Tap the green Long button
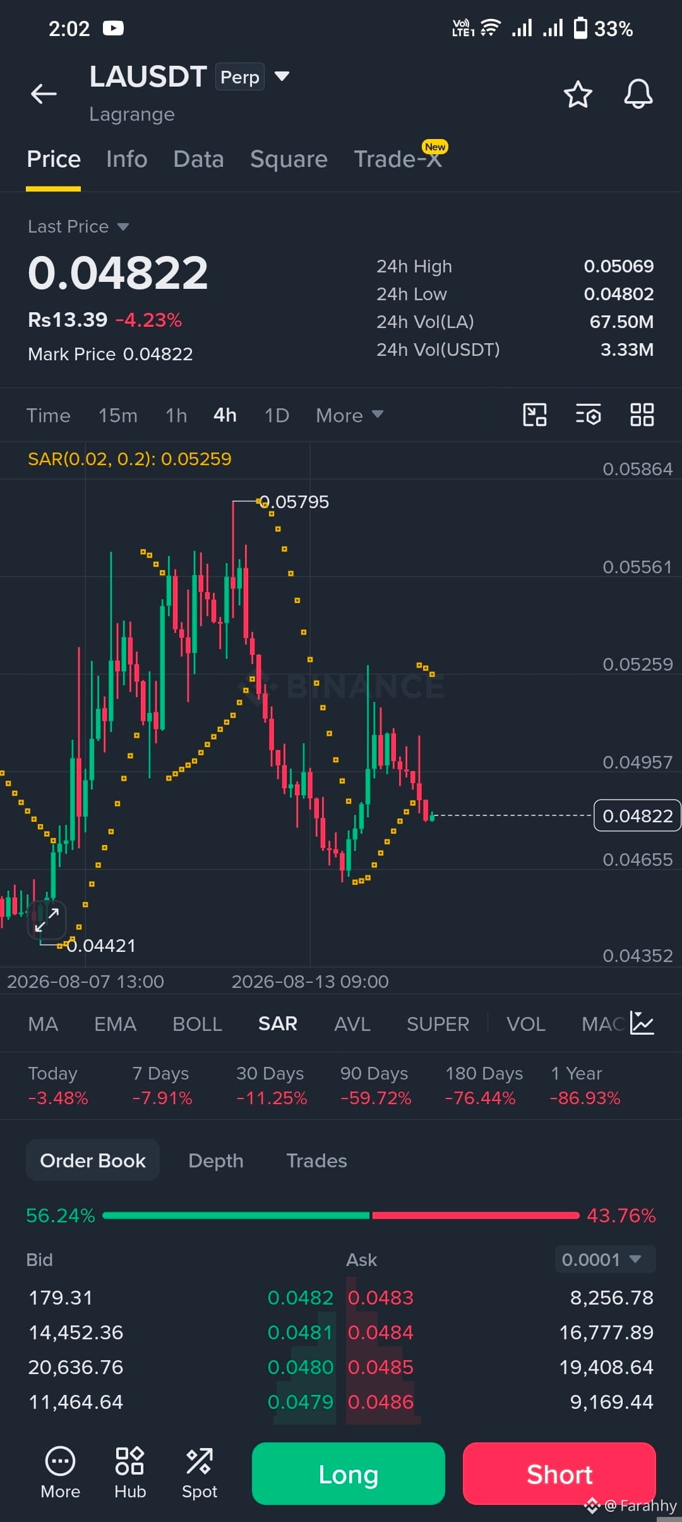The height and width of the screenshot is (1522, 682). click(349, 1473)
